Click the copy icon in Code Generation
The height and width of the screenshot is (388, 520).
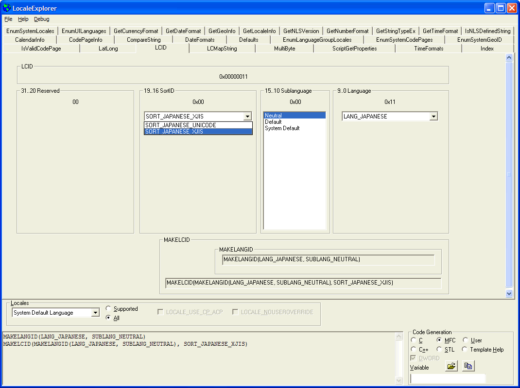tap(468, 366)
